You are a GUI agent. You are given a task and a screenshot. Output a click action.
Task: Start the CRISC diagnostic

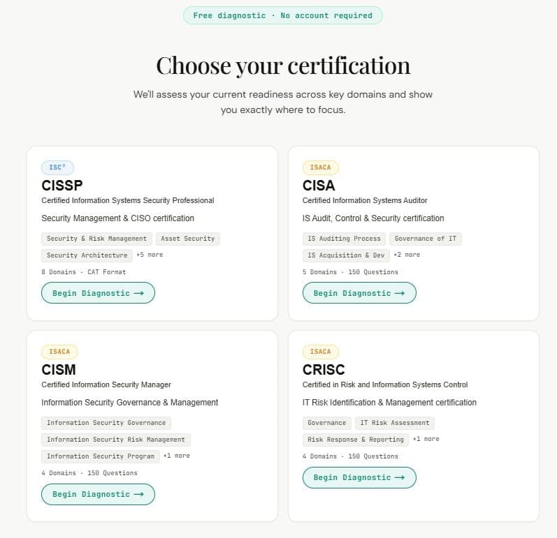(359, 477)
